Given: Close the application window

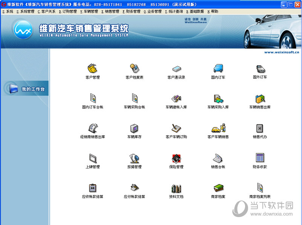Looking at the screenshot, I should coord(298,5).
